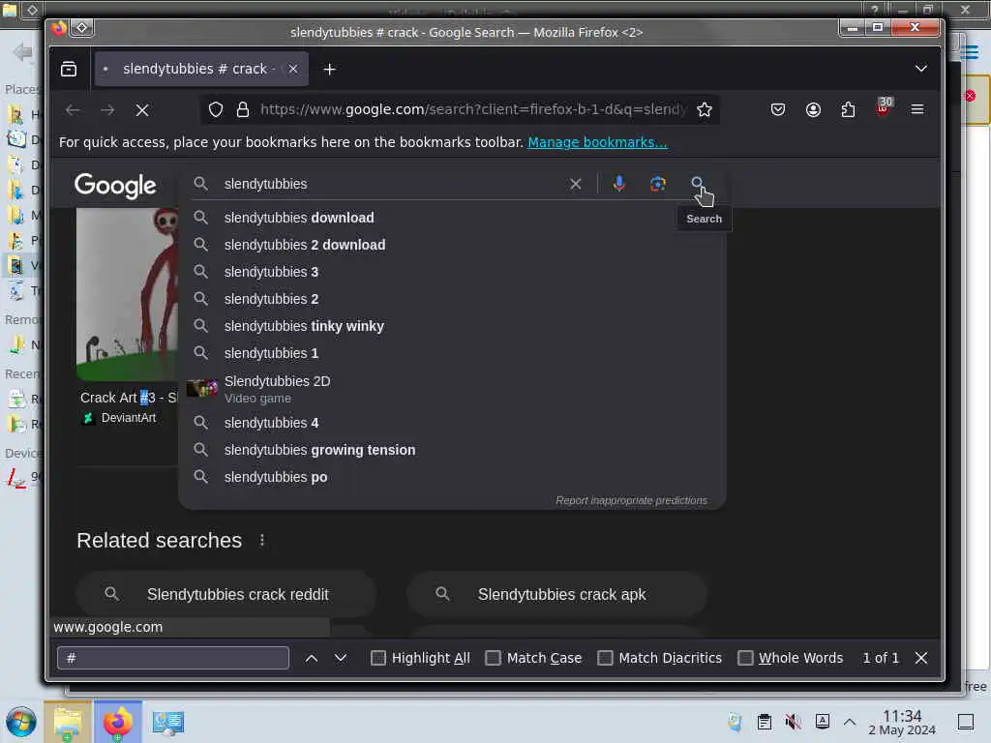Bookmark this page with star icon
The width and height of the screenshot is (991, 743).
tap(705, 110)
